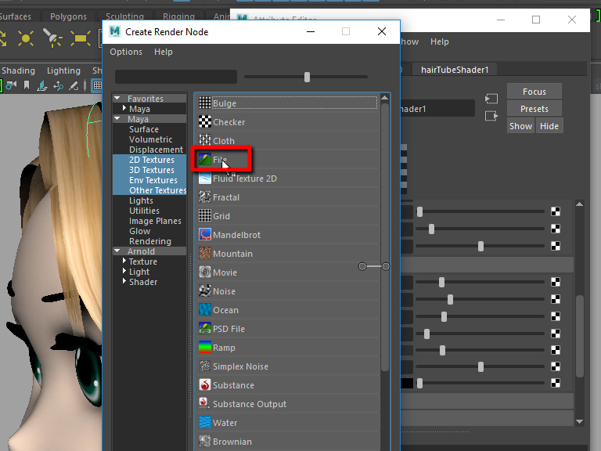Click the spot light shelf icon
The width and height of the screenshot is (601, 451).
pyautogui.click(x=52, y=38)
